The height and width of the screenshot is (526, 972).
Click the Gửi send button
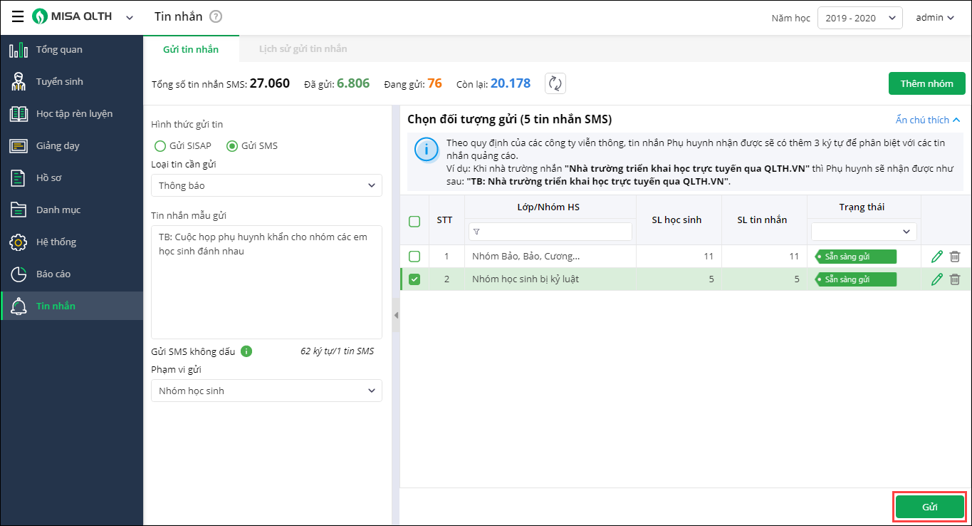pos(929,507)
